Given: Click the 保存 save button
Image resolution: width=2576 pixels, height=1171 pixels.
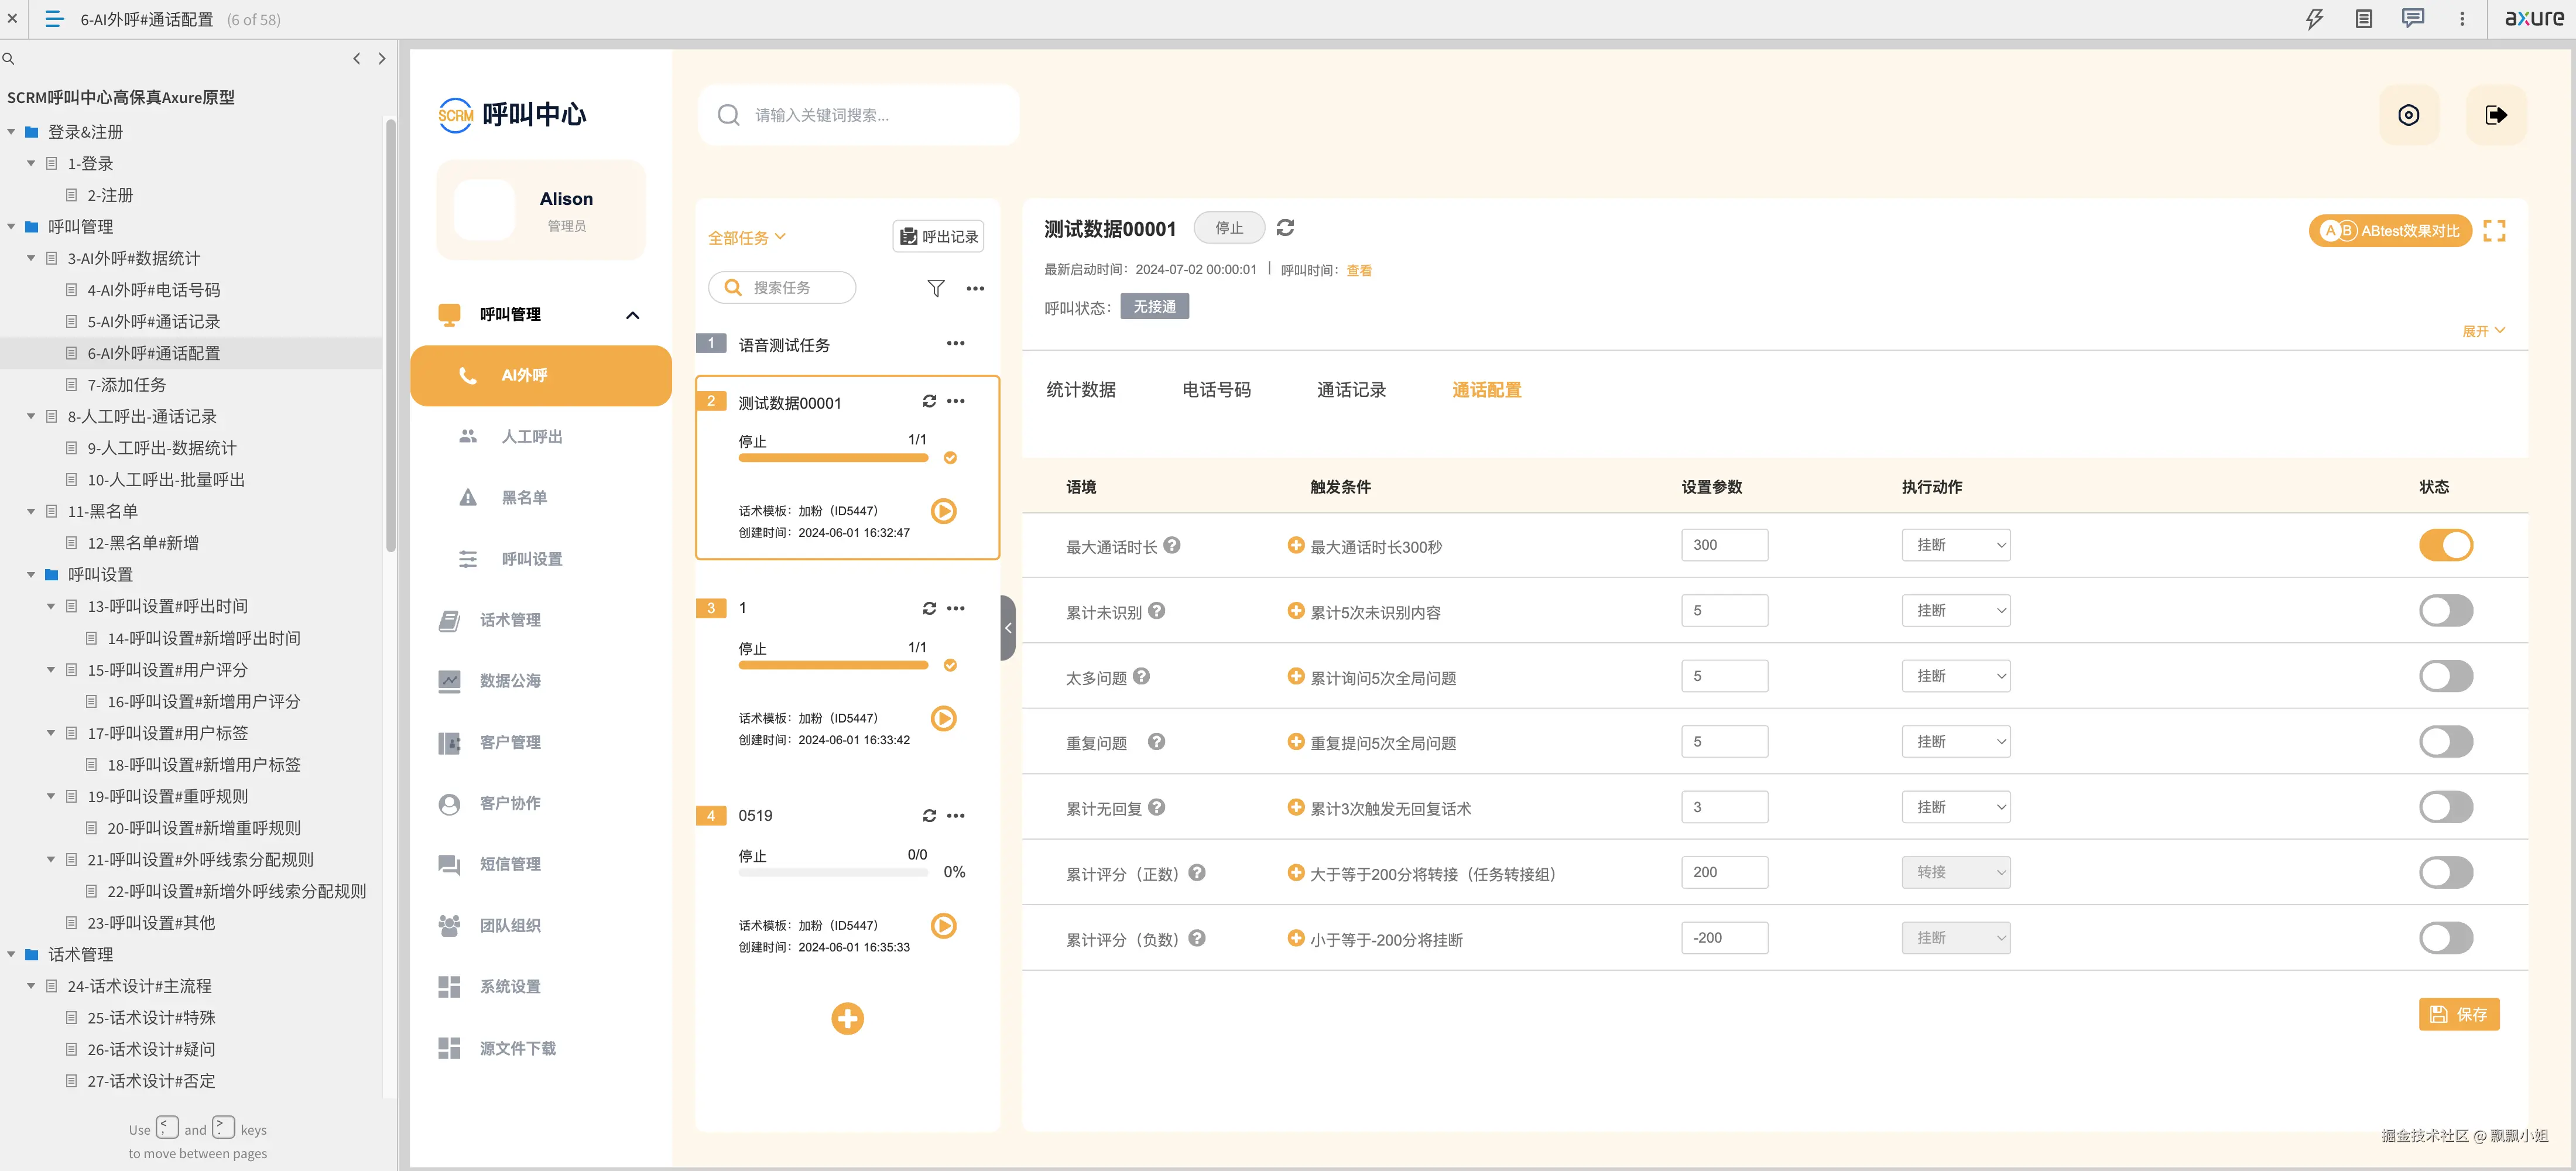Looking at the screenshot, I should [2458, 1014].
